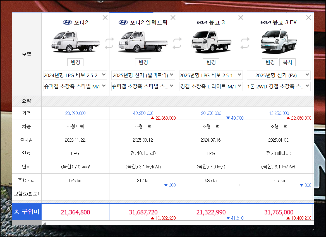326x237 pixels.
Task: Open the 슈퍼캡 초장축 스타일 M/T dropdown
Action: tap(75, 86)
